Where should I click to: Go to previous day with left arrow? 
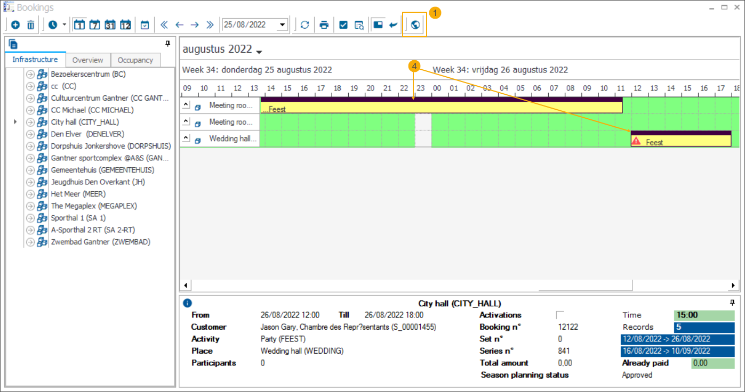[180, 25]
